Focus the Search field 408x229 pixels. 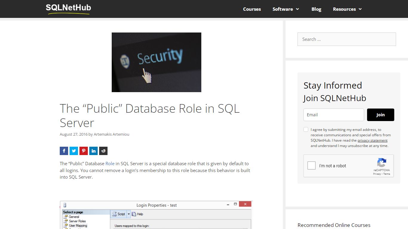click(347, 39)
